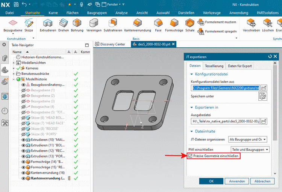Screen dimensions: 282x192
Task: Collapse the Konfigurationsdatei section
Action: click(x=191, y=74)
